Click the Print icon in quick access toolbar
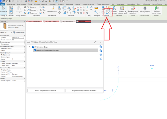The width and height of the screenshot is (167, 119). pos(26,1)
